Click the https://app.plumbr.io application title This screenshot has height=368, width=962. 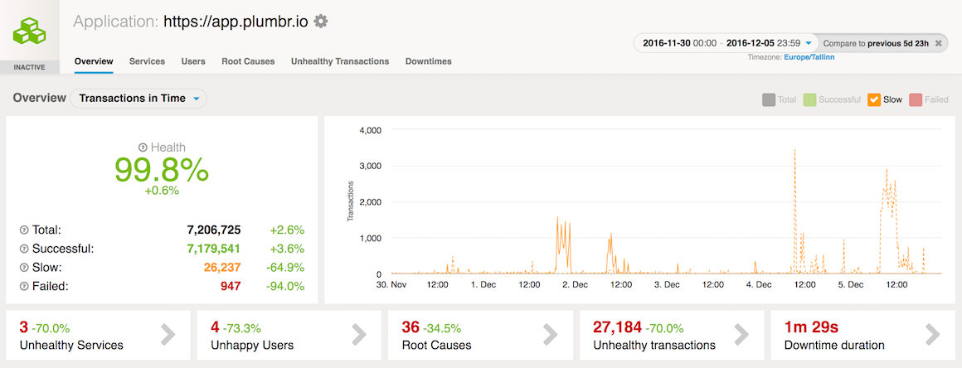point(236,22)
